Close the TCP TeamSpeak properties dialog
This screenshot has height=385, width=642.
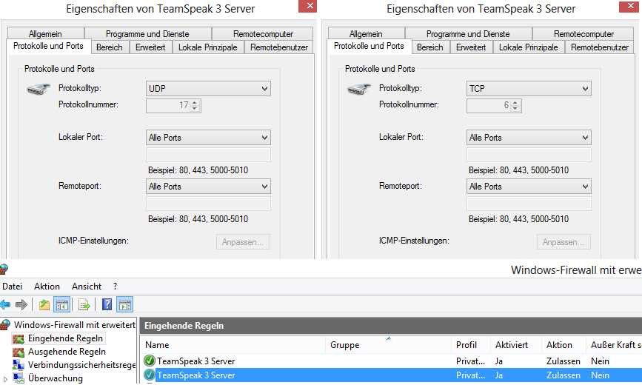tap(629, 6)
